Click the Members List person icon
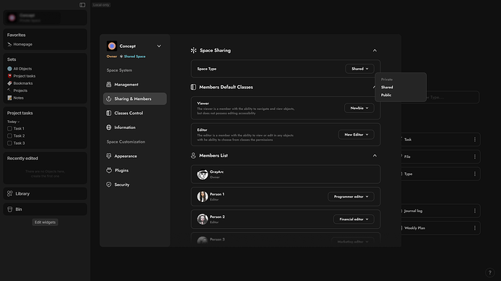 193,156
